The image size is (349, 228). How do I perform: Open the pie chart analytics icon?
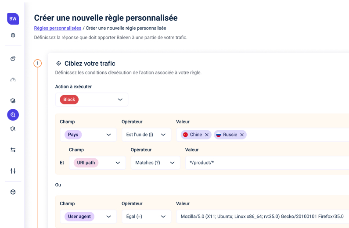coord(13,59)
